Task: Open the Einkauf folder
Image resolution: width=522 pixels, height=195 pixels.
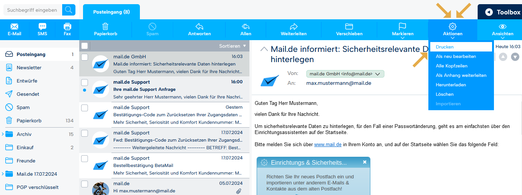Action: [x=39, y=147]
